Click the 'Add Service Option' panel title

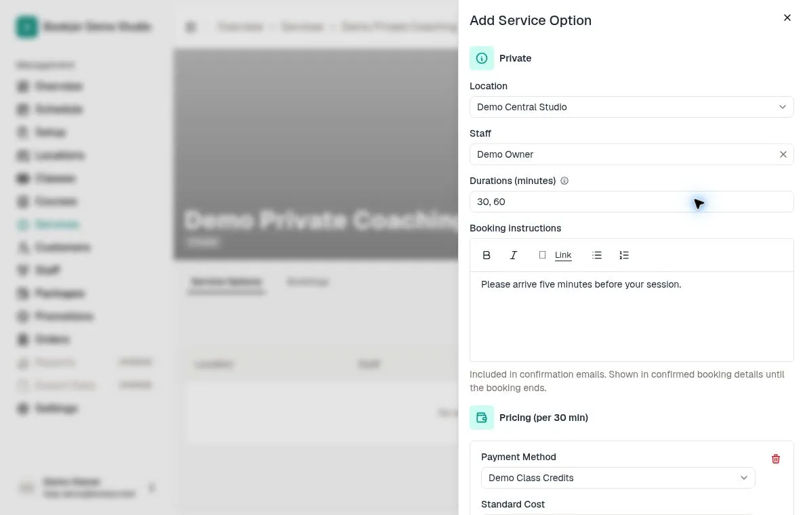click(x=531, y=20)
